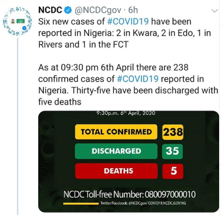
Task: Click the blue verified badge
Action: (x=68, y=11)
